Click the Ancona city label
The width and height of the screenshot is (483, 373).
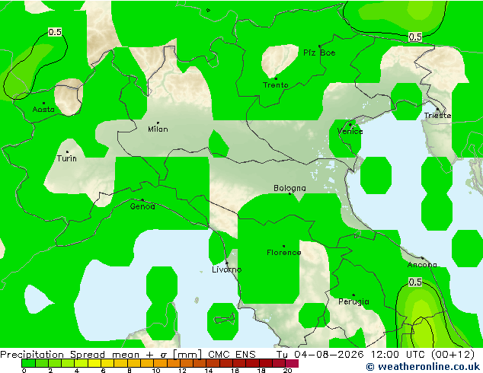click(422, 265)
